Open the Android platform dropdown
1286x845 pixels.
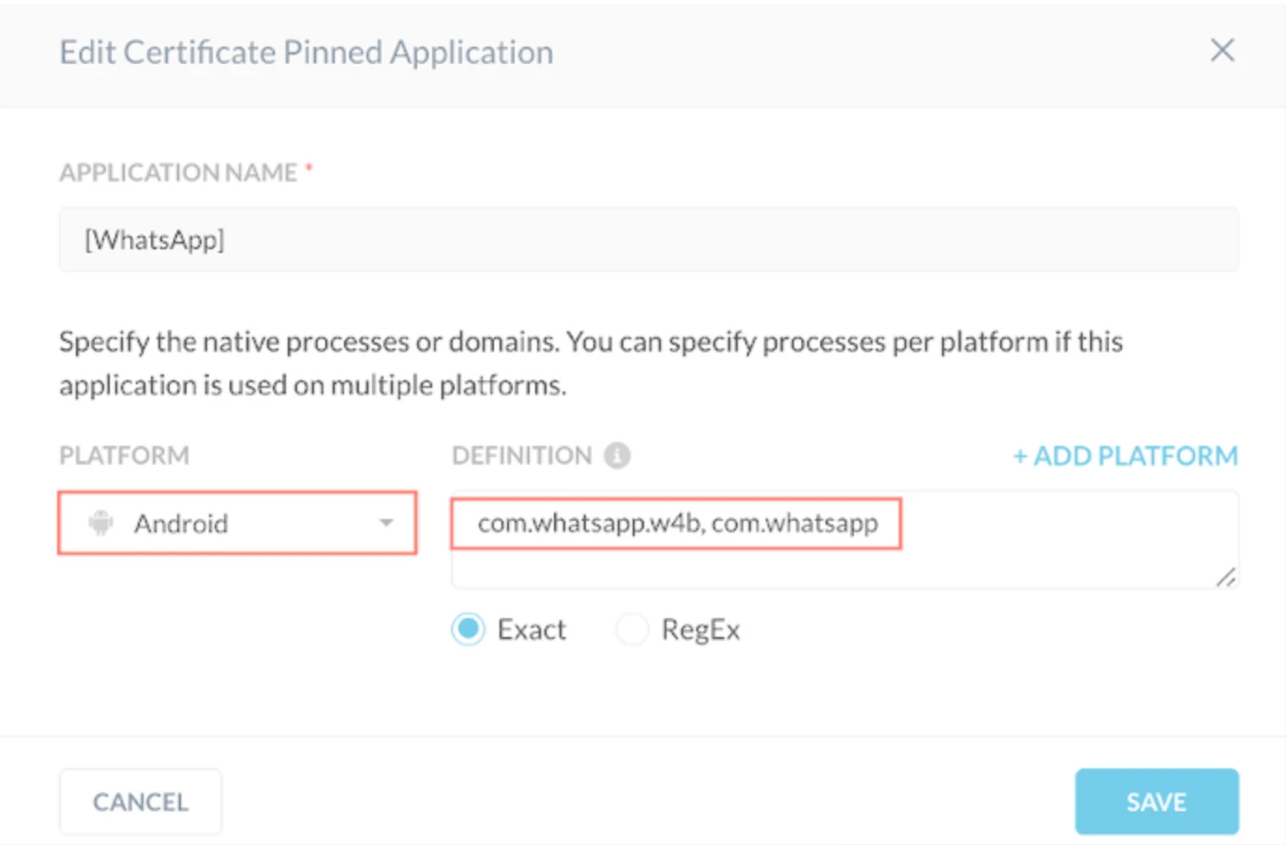(237, 523)
